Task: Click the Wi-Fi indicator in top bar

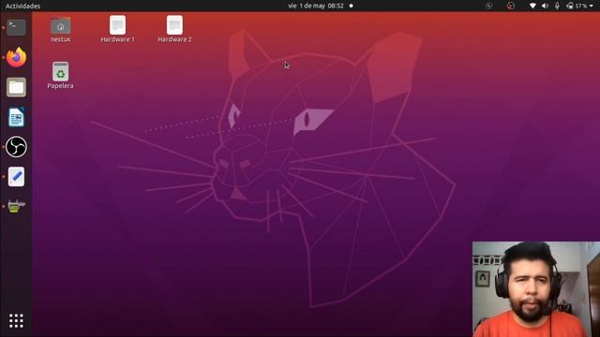Action: (x=532, y=6)
